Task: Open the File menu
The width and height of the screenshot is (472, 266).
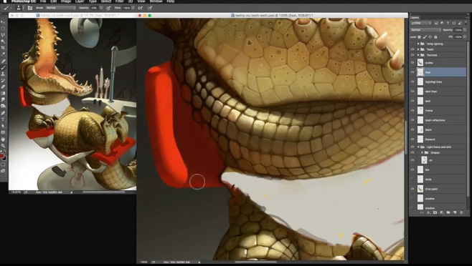Action: point(43,1)
